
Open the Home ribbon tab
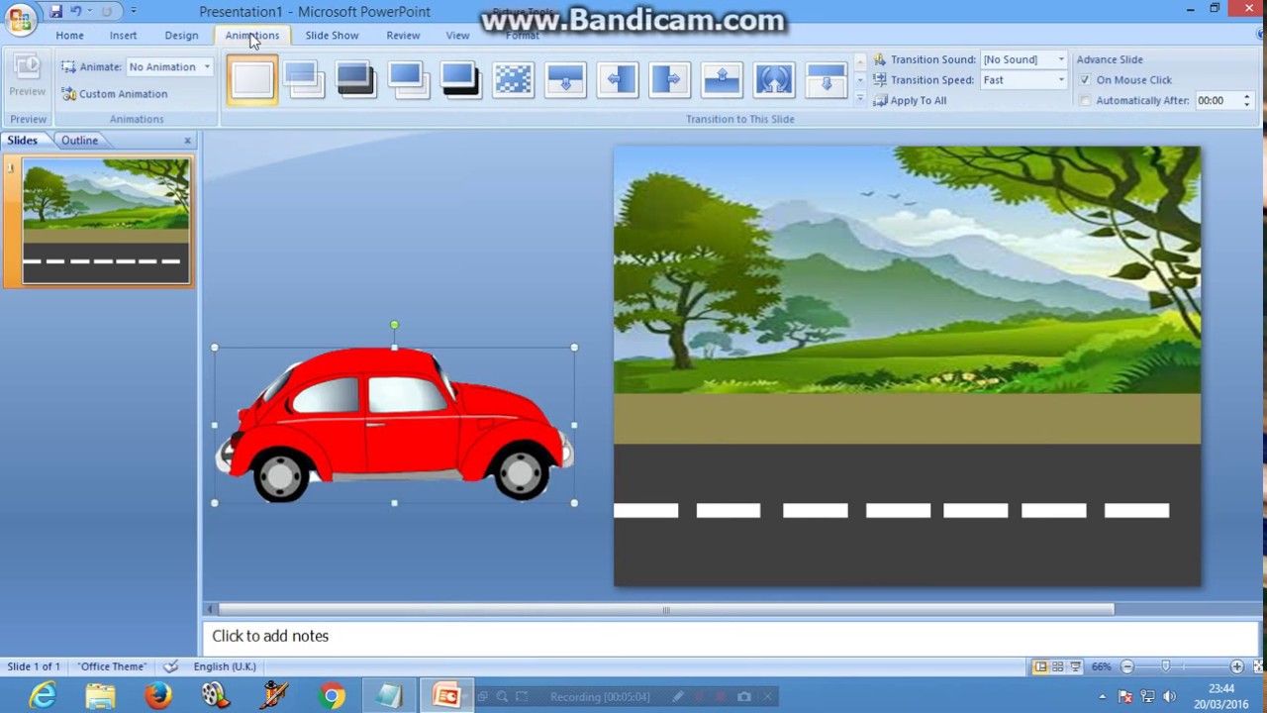click(69, 36)
